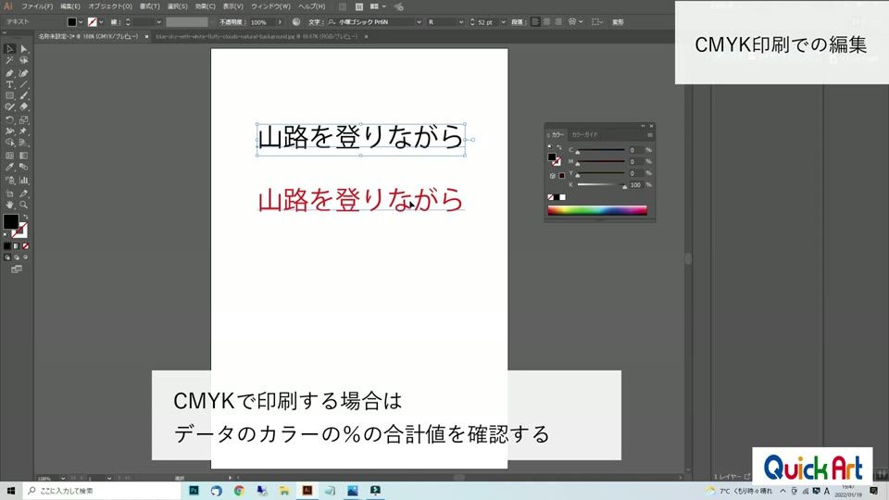Apply Color mode button in toolbox
This screenshot has width=889, height=500.
[x=6, y=246]
